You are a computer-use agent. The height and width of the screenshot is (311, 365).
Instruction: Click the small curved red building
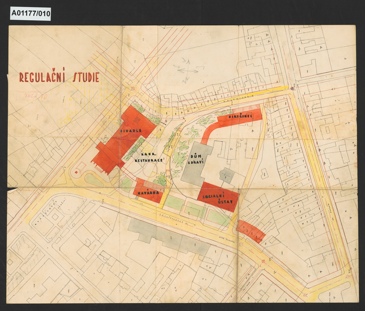pyautogui.click(x=250, y=232)
